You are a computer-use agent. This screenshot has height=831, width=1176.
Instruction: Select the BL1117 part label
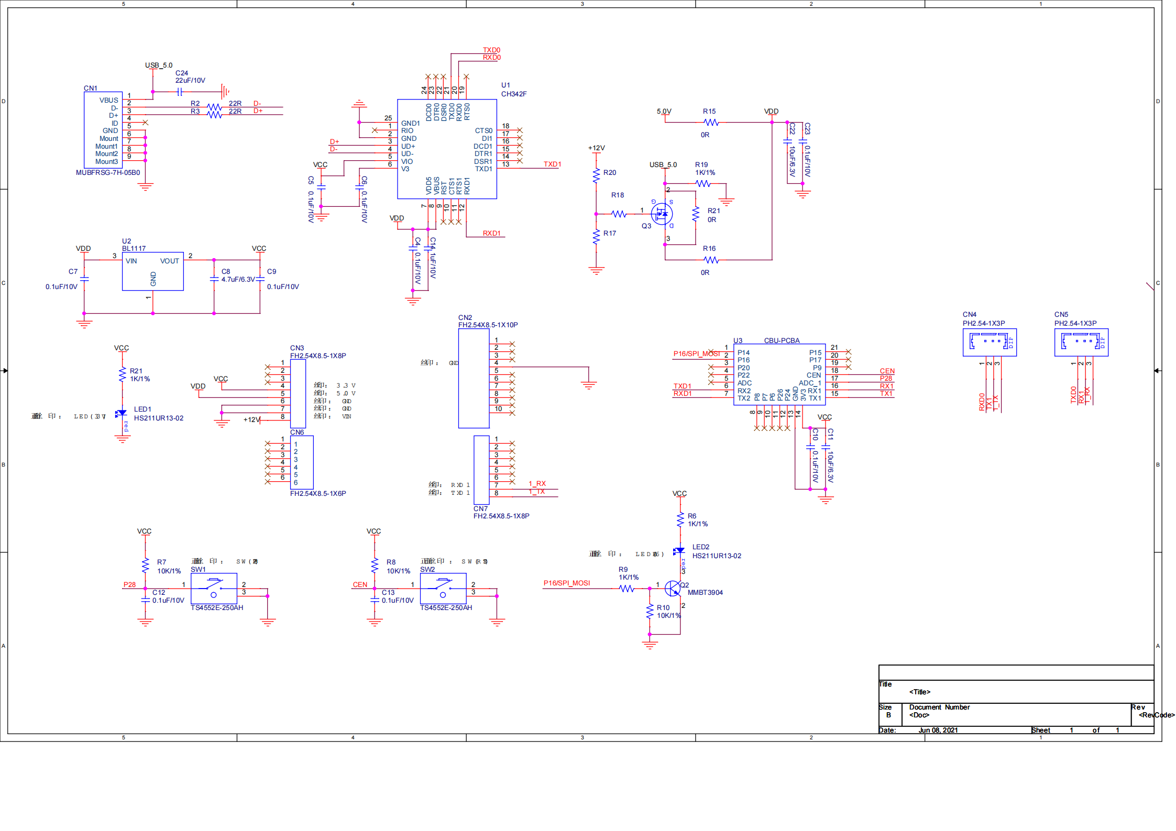click(134, 249)
